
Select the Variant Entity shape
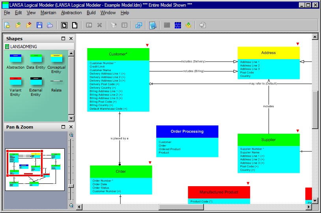coord(15,87)
